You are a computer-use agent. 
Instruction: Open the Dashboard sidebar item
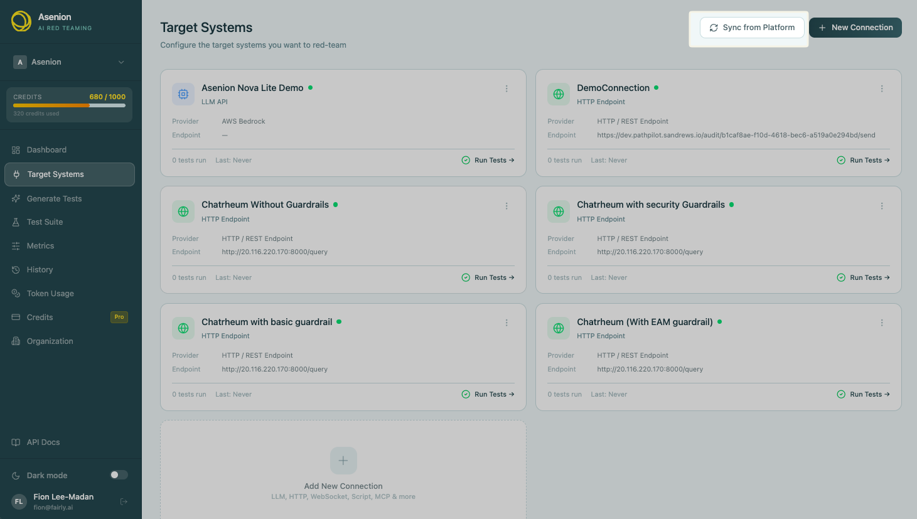pyautogui.click(x=70, y=150)
